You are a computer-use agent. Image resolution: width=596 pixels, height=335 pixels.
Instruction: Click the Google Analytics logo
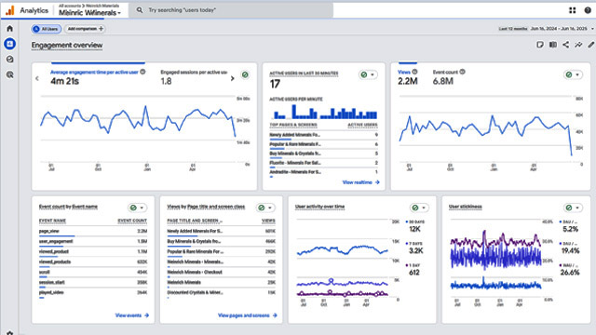tap(10, 10)
